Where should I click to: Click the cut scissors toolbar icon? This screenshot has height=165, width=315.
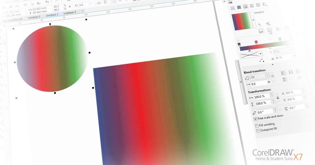(x=25, y=4)
